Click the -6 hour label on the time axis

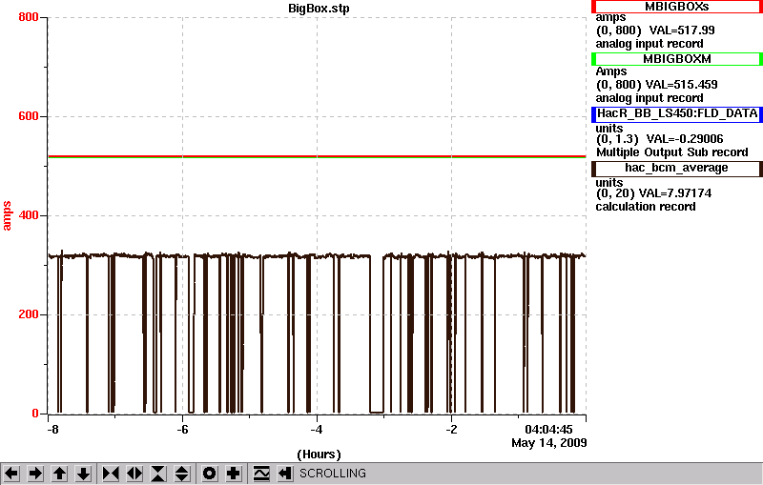[182, 430]
